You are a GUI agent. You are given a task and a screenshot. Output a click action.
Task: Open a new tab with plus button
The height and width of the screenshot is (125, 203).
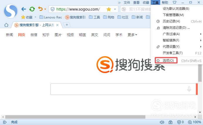67,25
